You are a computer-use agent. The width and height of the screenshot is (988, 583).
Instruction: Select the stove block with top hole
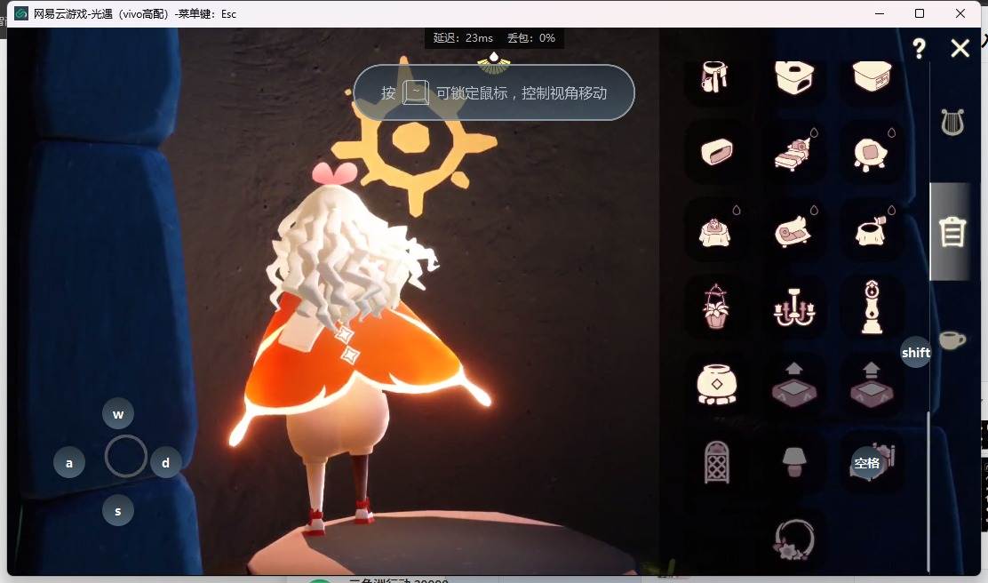tap(794, 77)
